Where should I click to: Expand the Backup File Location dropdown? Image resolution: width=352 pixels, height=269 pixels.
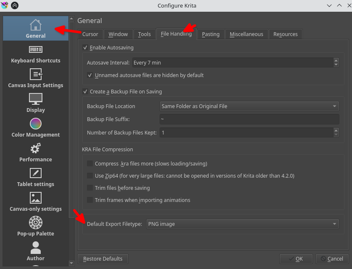pyautogui.click(x=249, y=106)
